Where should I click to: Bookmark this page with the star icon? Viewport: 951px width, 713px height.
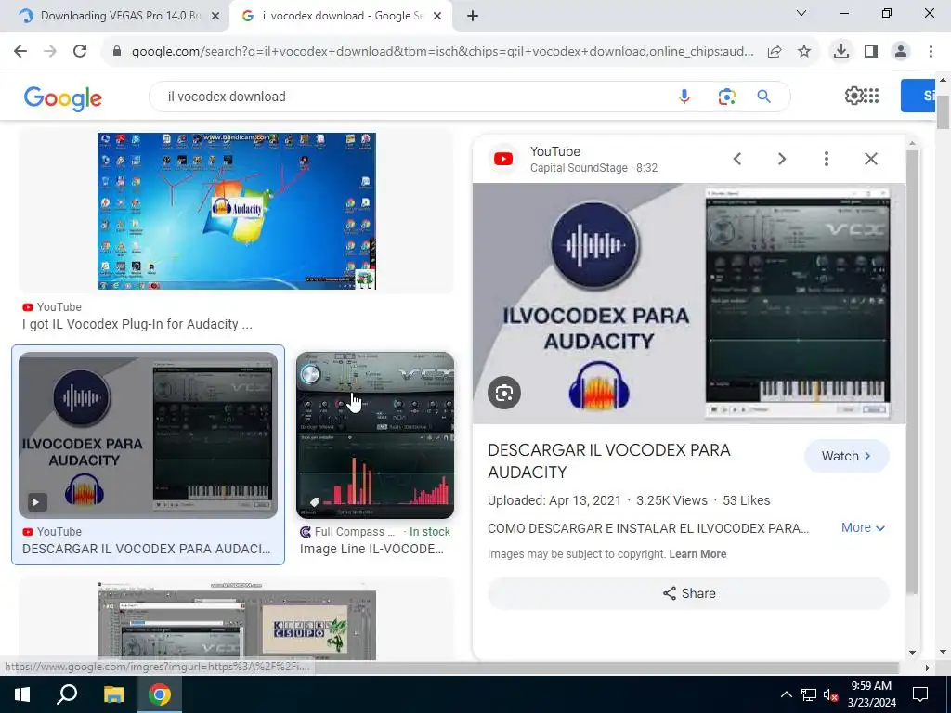point(804,52)
